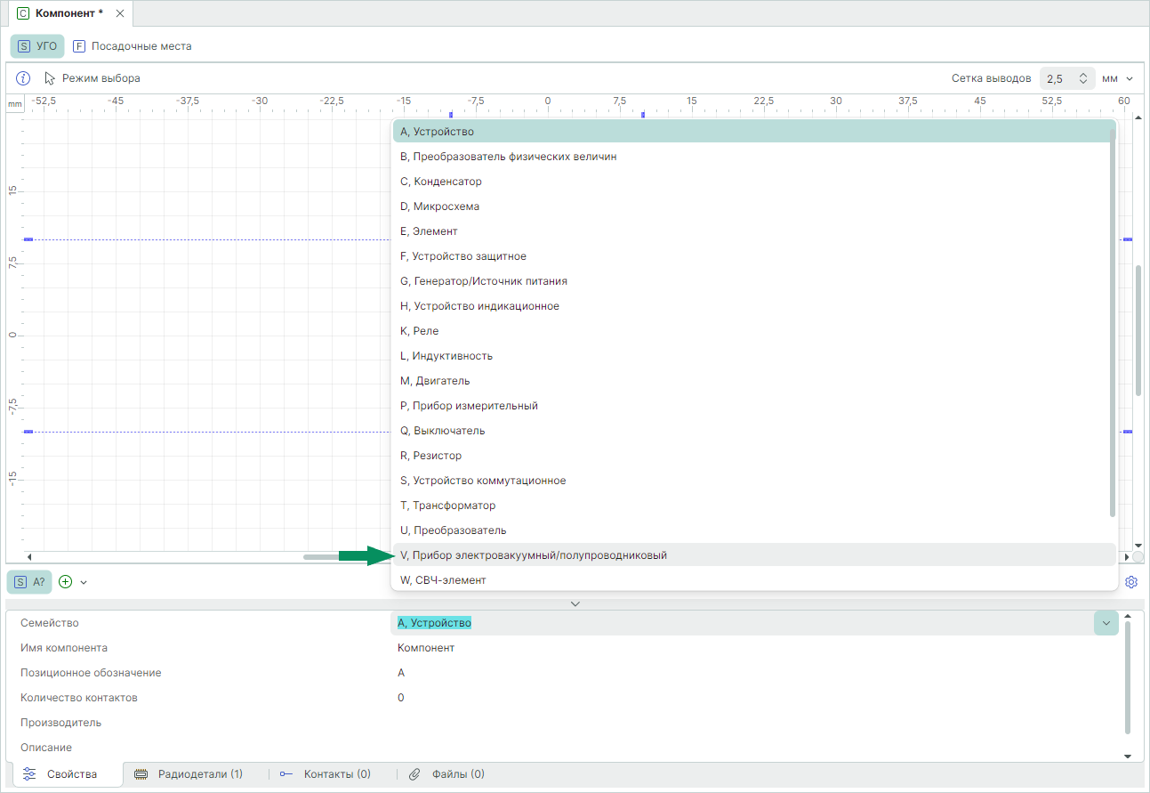Switch to the Контакты (0) tab
The image size is (1150, 793).
click(326, 774)
